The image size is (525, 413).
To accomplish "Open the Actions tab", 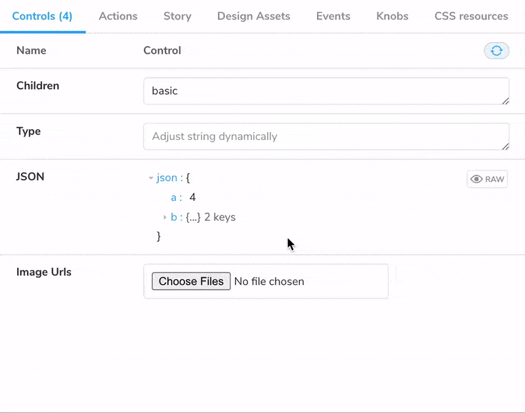I will [118, 16].
